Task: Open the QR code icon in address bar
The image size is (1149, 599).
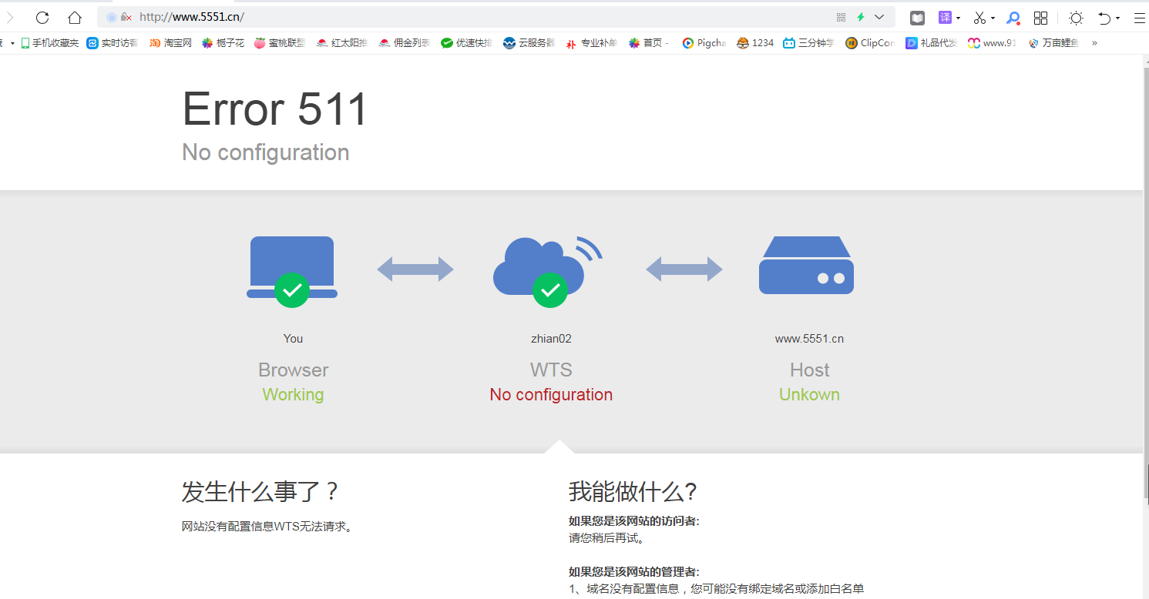Action: tap(841, 17)
